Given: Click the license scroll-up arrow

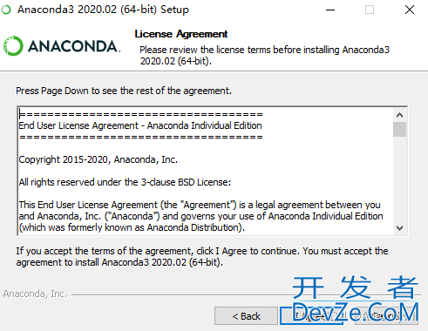Looking at the screenshot, I should click(x=399, y=115).
